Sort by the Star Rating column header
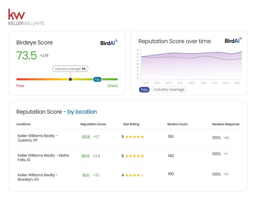 tap(131, 124)
